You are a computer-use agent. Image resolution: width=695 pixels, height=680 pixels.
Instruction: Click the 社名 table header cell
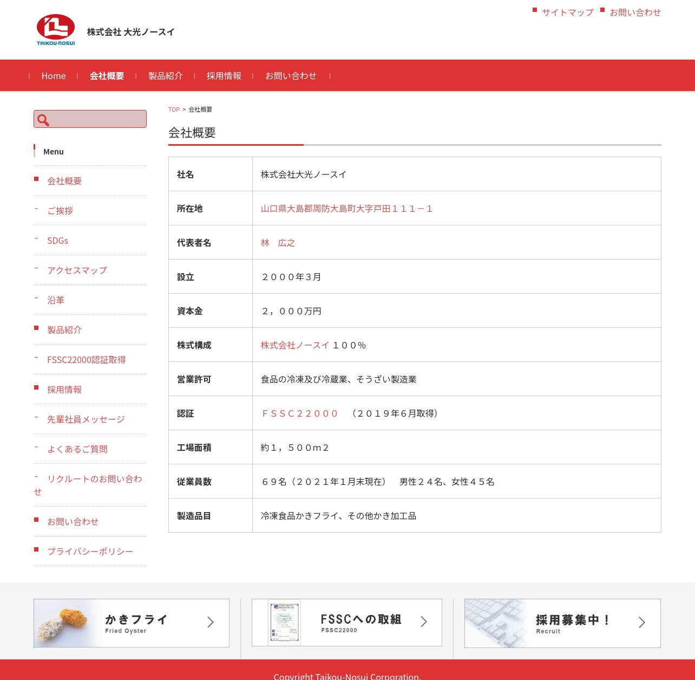tap(211, 174)
